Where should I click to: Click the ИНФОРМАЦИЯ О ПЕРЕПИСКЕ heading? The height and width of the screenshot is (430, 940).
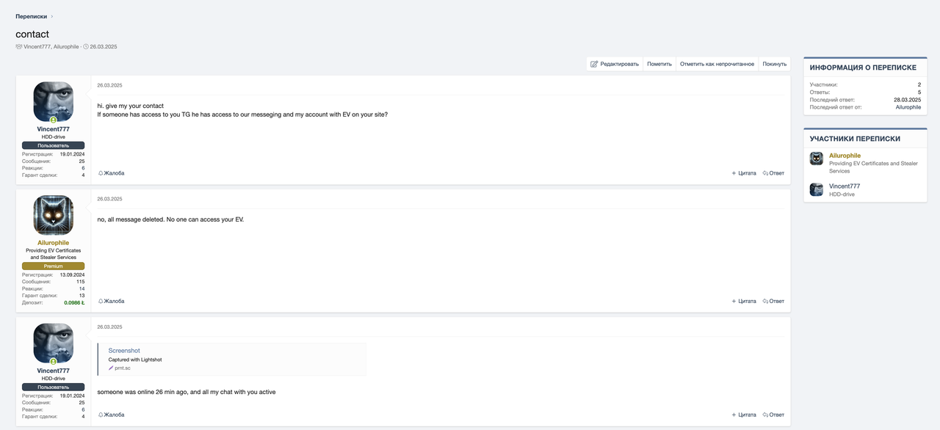point(863,68)
